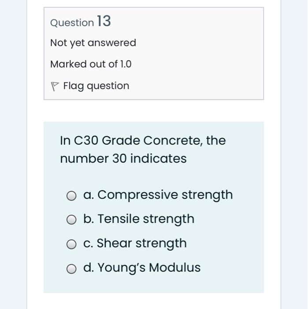Select the radio button for option a
Viewport: 308px width, 309px height.
point(71,196)
